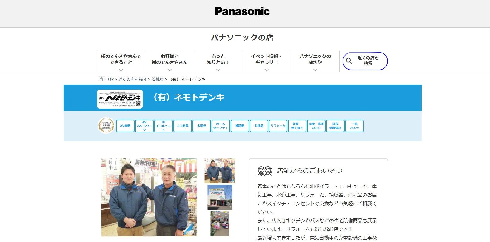Open the イベント情報・ギャラリー menu
The width and height of the screenshot is (490, 242).
click(x=266, y=61)
